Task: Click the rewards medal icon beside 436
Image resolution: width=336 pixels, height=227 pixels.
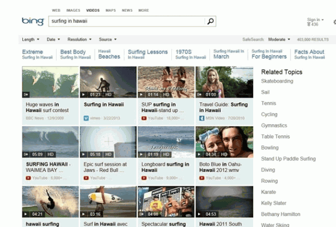Action: (x=309, y=25)
